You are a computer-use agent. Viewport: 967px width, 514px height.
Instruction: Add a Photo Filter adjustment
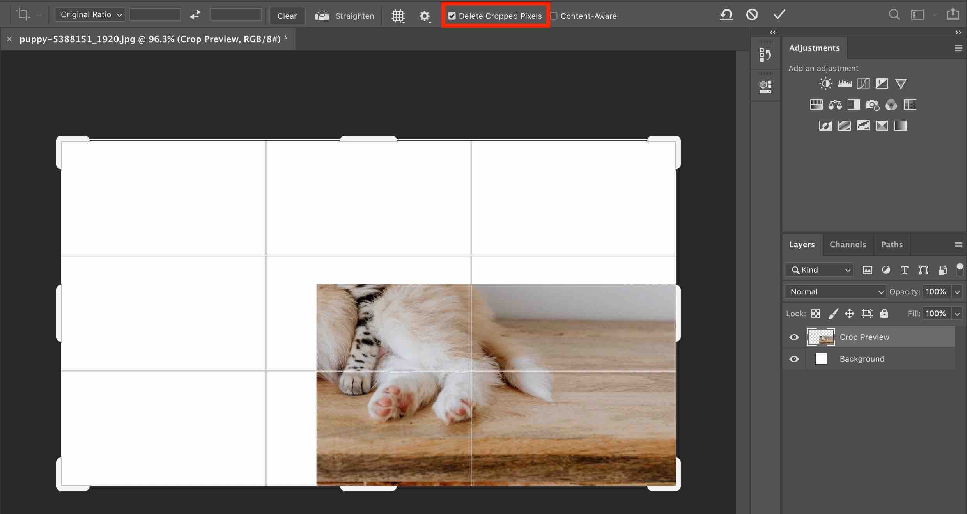(872, 105)
